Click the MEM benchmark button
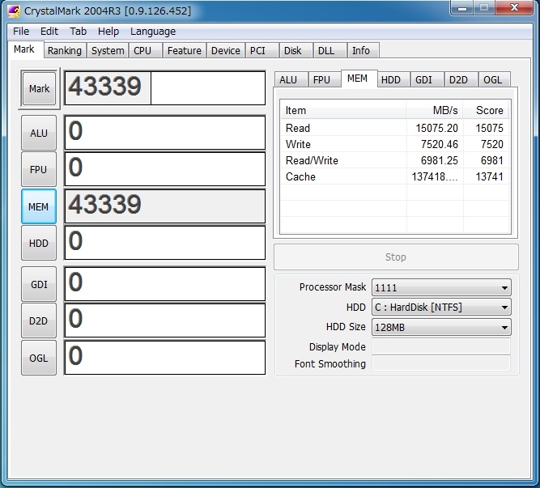Image resolution: width=540 pixels, height=488 pixels. (x=39, y=207)
